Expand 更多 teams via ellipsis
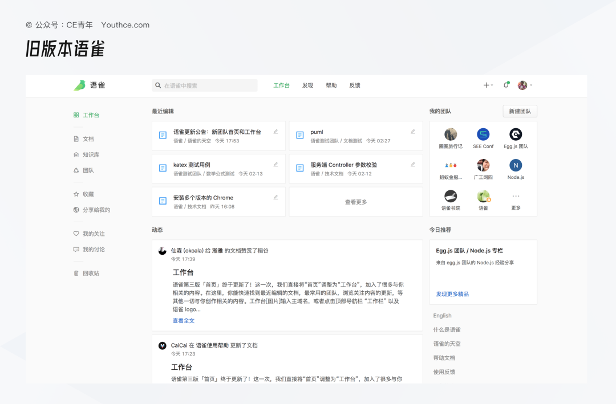 516,196
